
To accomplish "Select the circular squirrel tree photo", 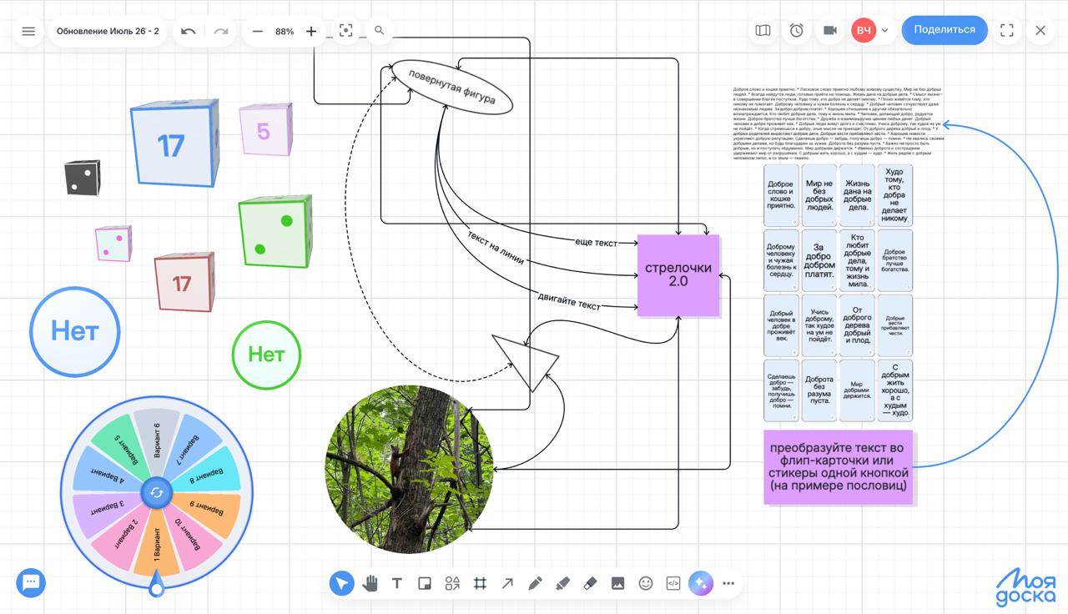I will [410, 469].
